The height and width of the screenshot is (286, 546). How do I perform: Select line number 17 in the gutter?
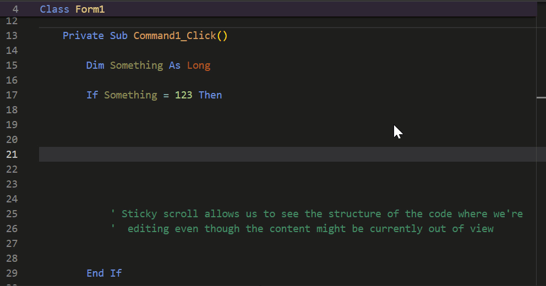click(x=12, y=95)
